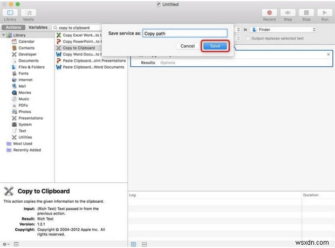Select Copy Word Document action
The image size is (335, 248).
click(x=79, y=54)
